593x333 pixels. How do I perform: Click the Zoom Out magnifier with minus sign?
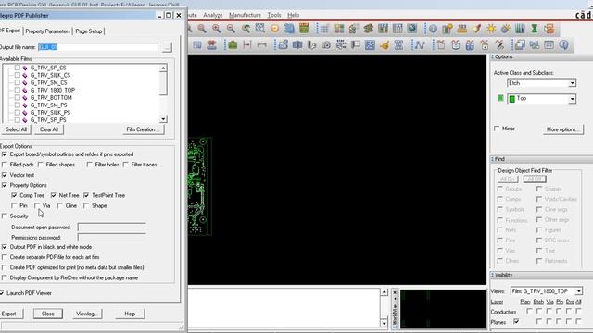tap(231, 29)
